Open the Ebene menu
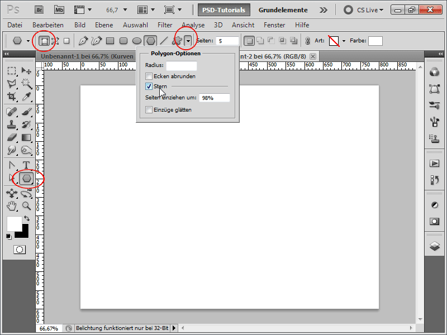Viewport: 447px width, 335px height. click(x=104, y=25)
